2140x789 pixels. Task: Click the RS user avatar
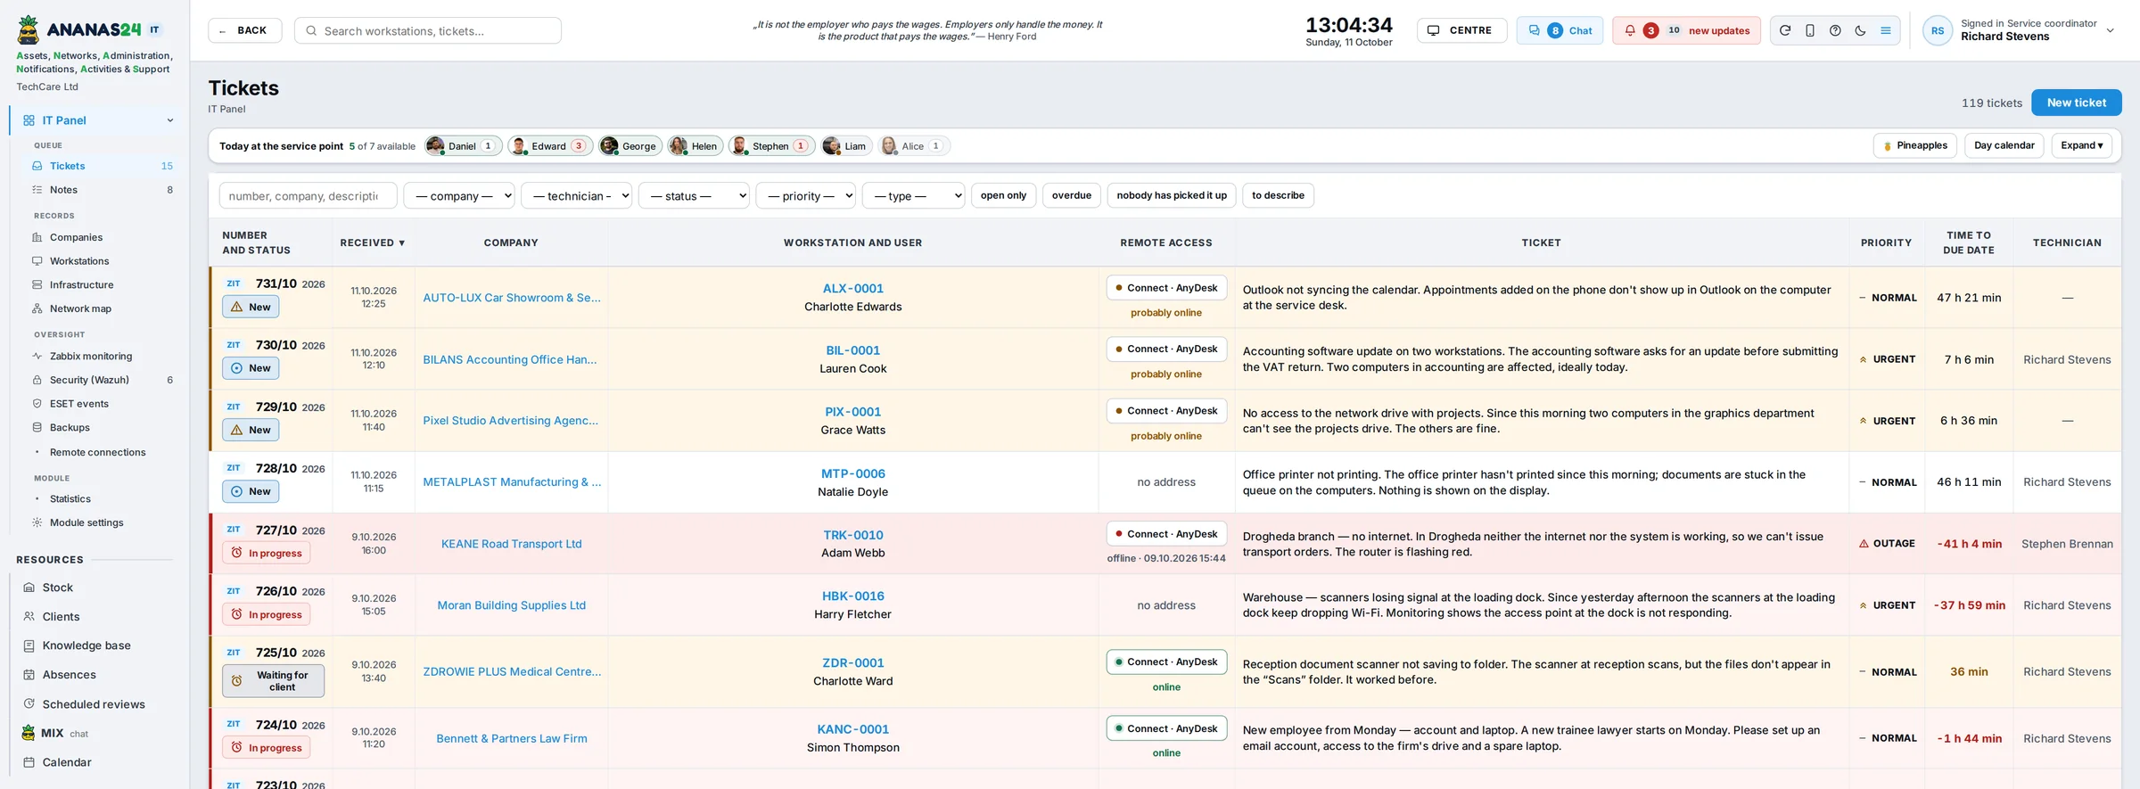[1937, 30]
